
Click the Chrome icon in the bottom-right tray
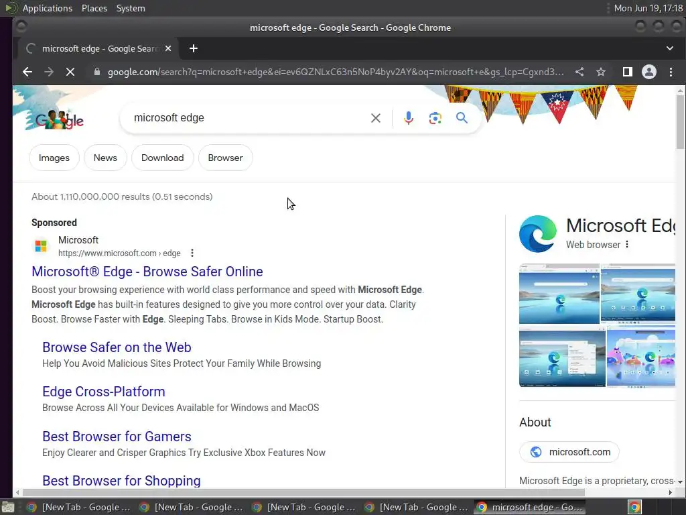634,507
